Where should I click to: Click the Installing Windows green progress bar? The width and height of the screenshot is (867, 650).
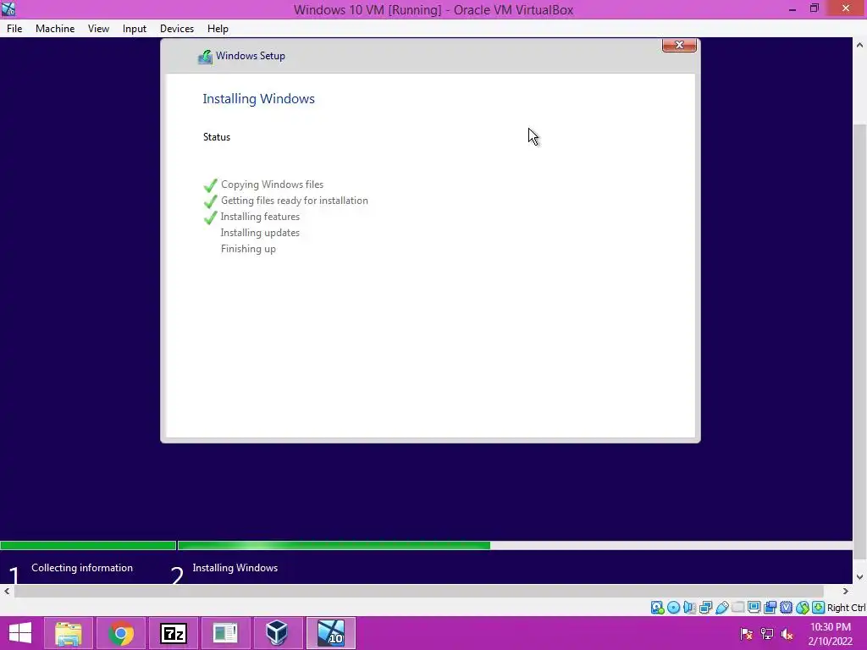(x=334, y=546)
